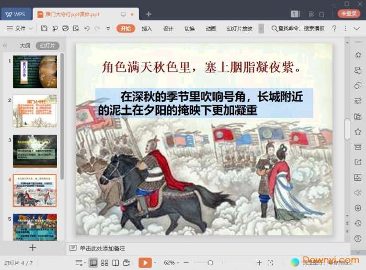
Task: Open the help question mark icon
Action: [x=334, y=28]
